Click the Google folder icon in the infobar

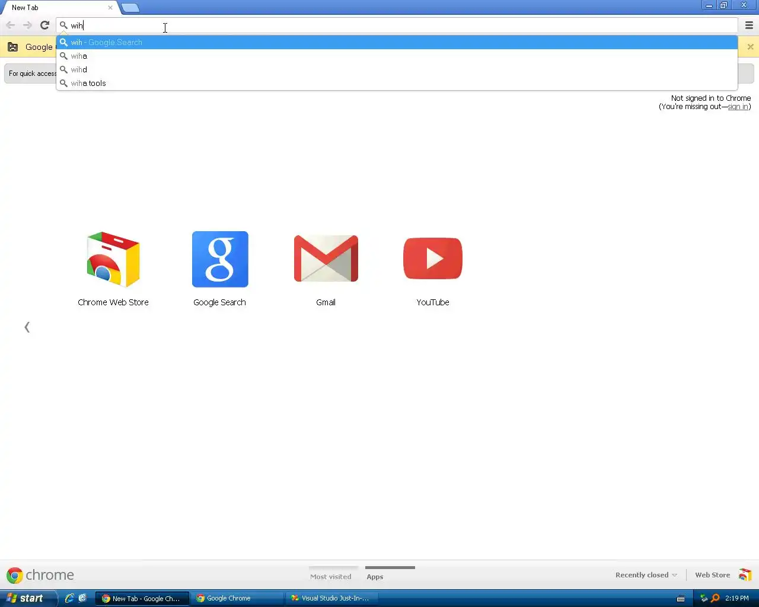(12, 47)
